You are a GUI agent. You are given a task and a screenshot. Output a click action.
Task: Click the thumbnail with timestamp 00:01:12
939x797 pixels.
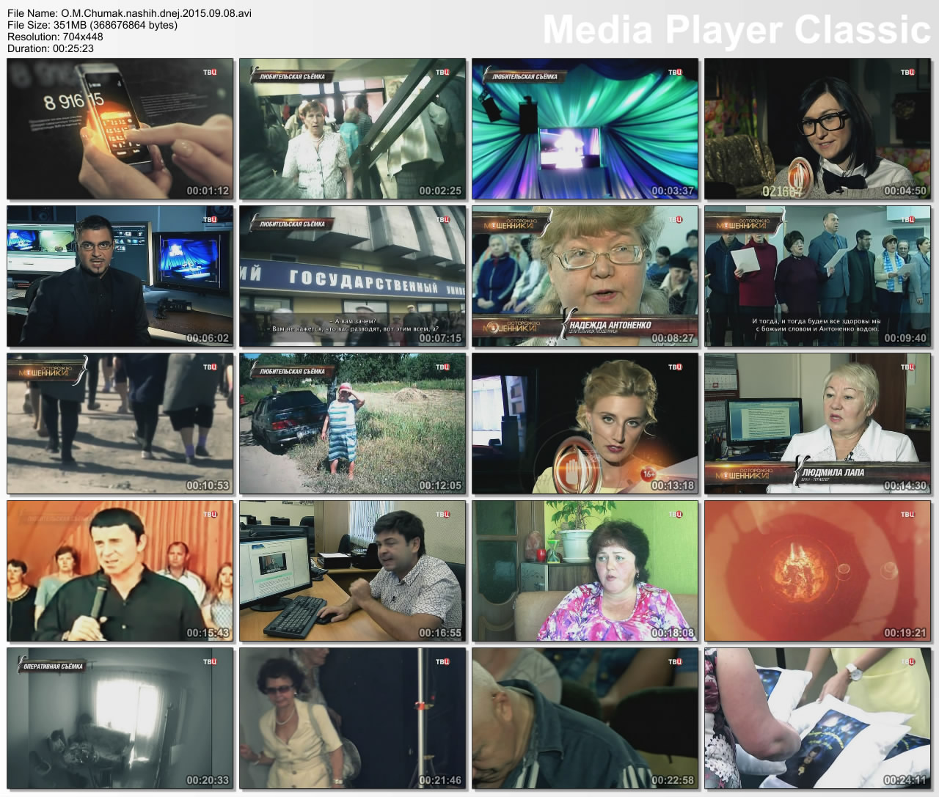pyautogui.click(x=120, y=129)
